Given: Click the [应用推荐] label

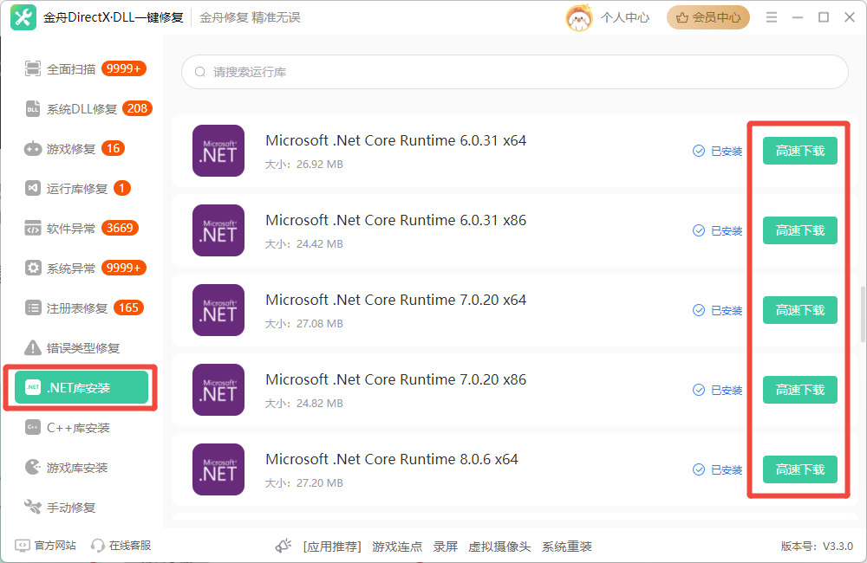Looking at the screenshot, I should click(x=332, y=547).
